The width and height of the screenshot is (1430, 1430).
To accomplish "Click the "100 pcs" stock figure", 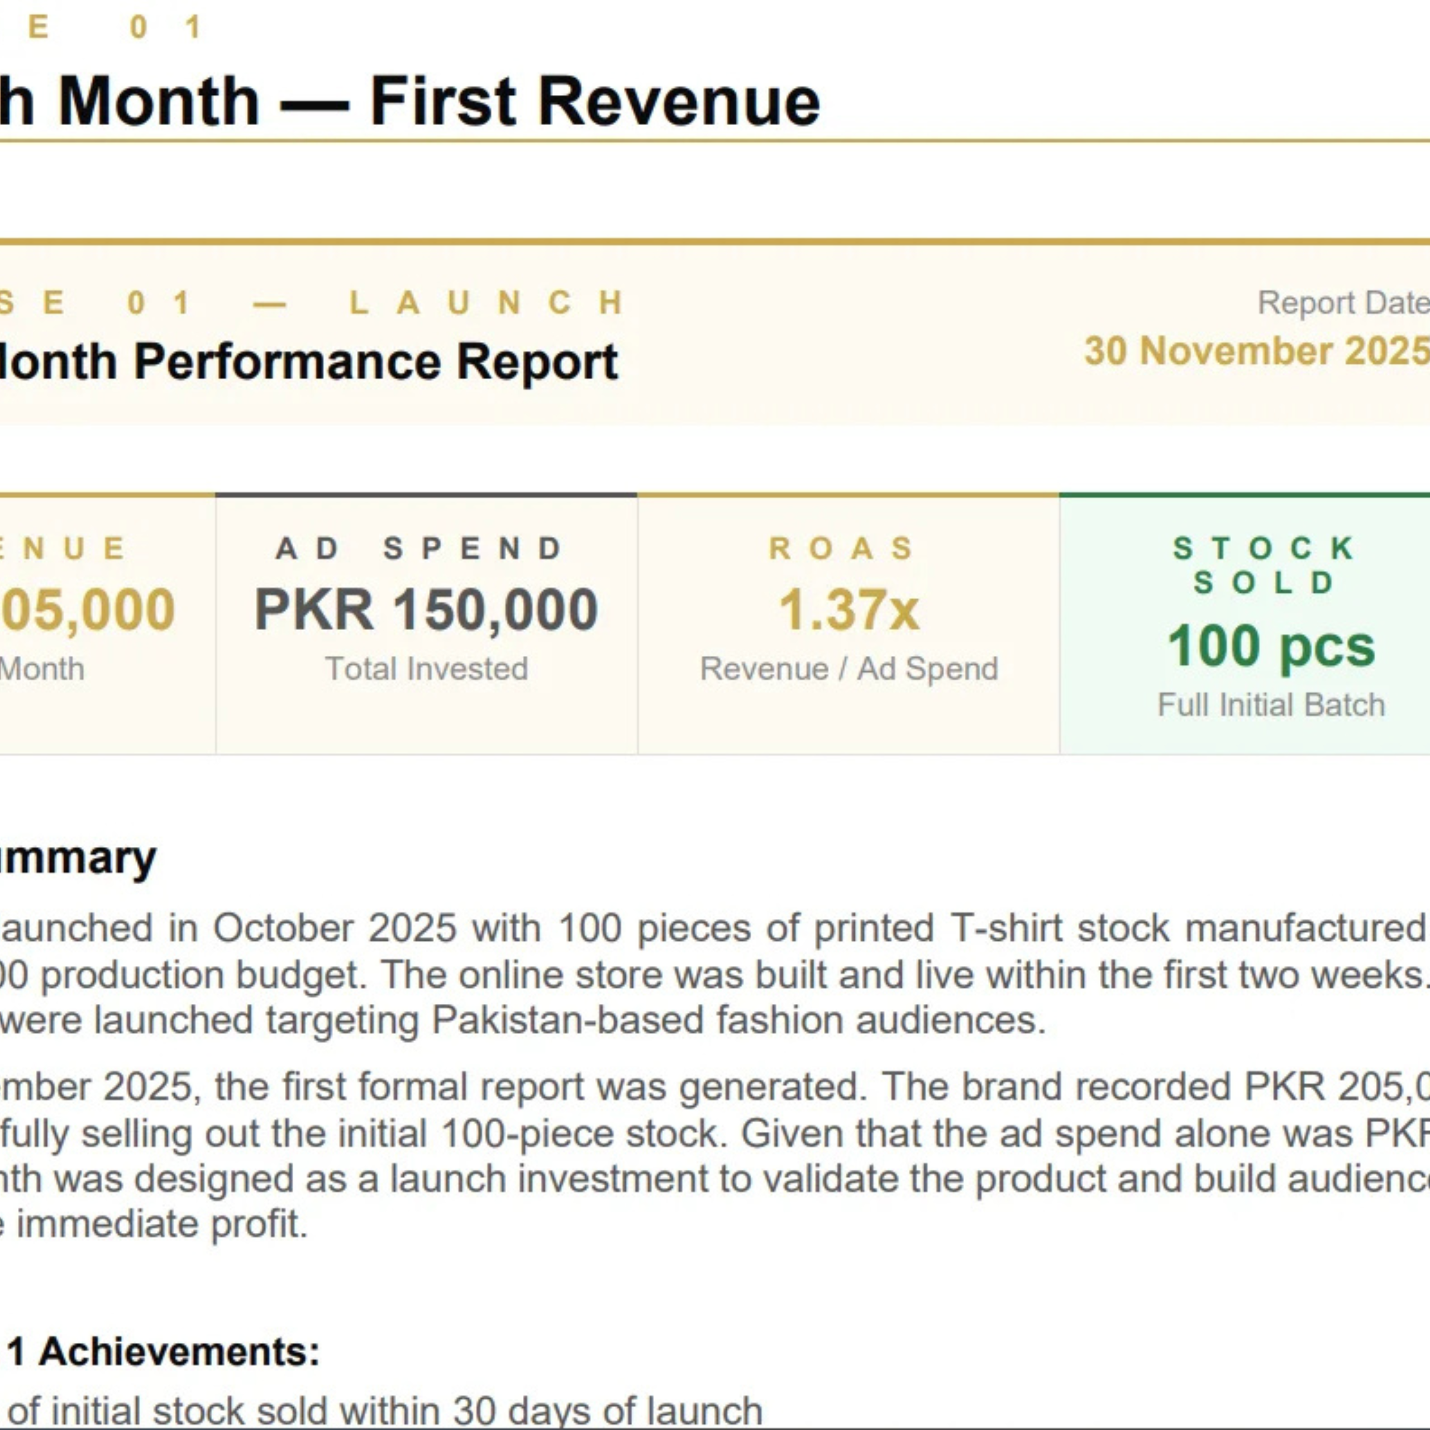I will pos(1271,646).
